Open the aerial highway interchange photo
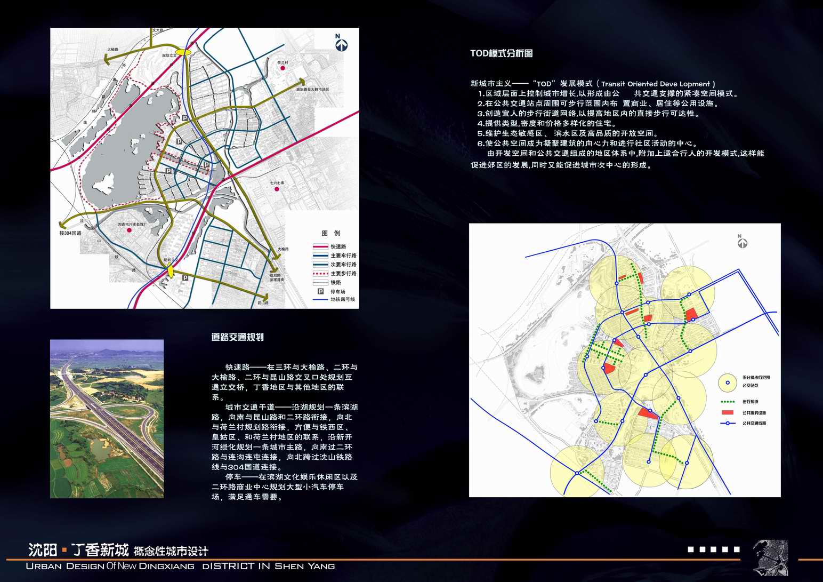 107,419
